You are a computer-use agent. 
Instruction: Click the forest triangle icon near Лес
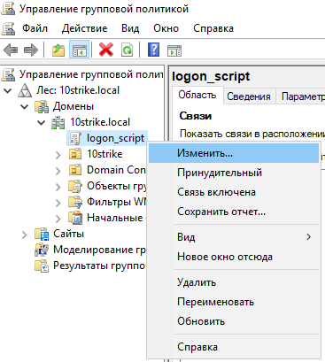pos(25,90)
